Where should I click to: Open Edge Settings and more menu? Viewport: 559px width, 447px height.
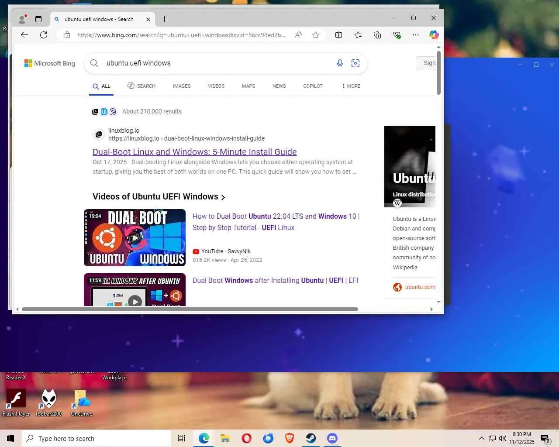click(x=416, y=35)
